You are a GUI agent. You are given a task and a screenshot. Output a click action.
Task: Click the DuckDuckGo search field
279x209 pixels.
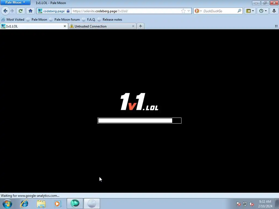click(220, 11)
